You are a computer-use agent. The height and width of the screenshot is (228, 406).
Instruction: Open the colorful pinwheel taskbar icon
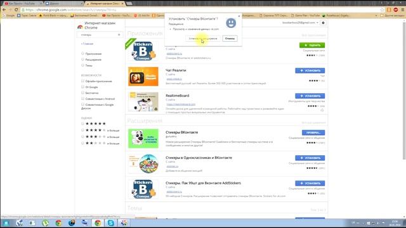coord(124,223)
